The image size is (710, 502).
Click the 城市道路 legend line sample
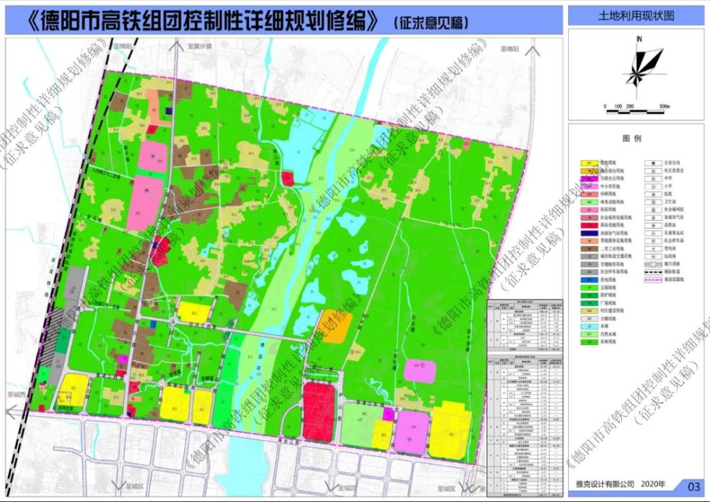point(652,264)
